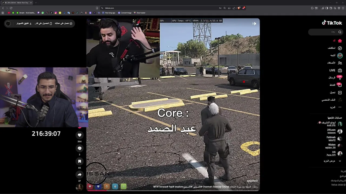
Task: Expand the followed accounts list with chevron
Action: [x=340, y=161]
